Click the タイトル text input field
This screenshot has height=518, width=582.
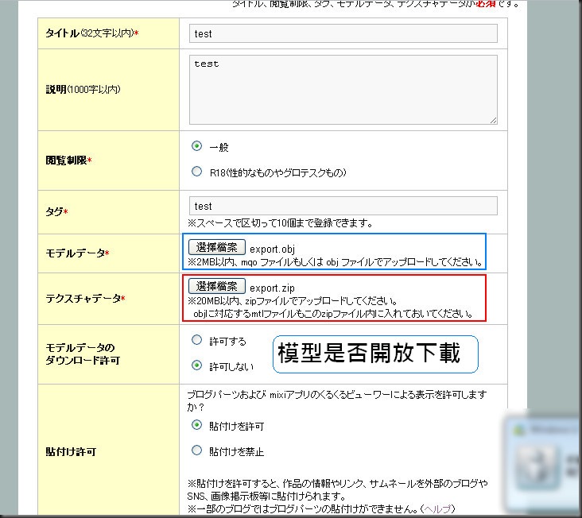coord(343,33)
